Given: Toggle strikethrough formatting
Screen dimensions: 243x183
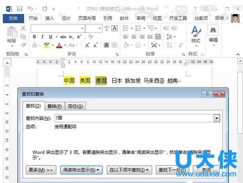Looking at the screenshot, I should click(63, 37).
